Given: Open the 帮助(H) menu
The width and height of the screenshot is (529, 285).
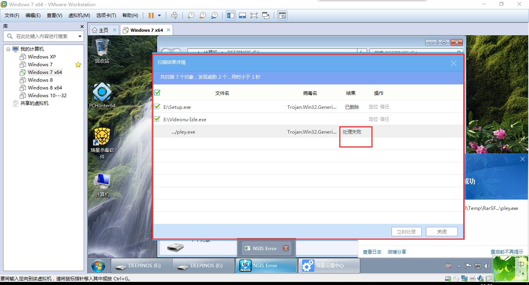Looking at the screenshot, I should click(130, 15).
